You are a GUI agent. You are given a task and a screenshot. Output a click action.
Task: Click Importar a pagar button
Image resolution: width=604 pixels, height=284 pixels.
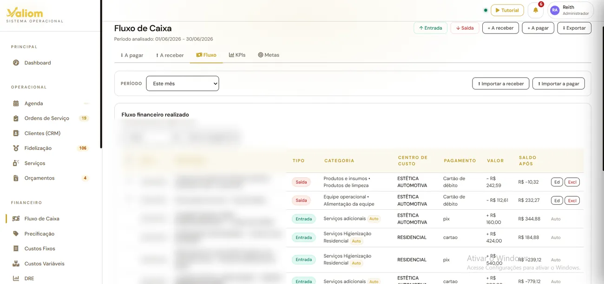[x=558, y=84]
